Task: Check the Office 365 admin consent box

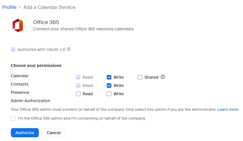Action: point(13,118)
